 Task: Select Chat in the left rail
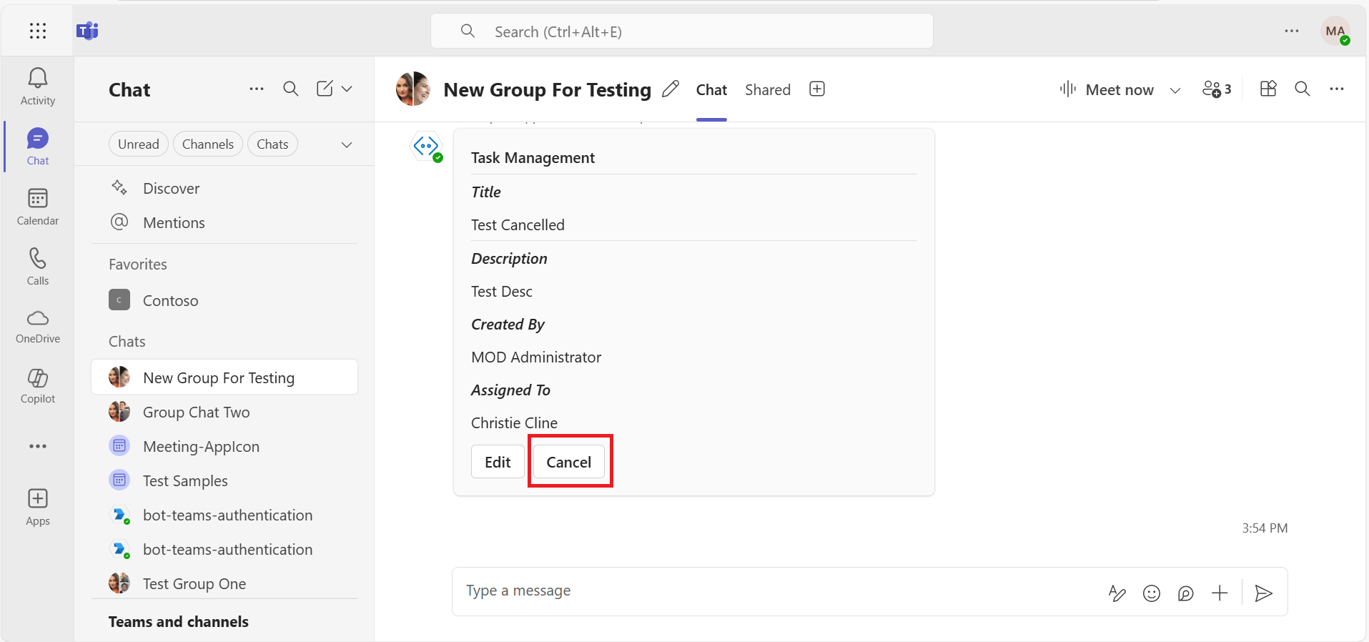38,147
